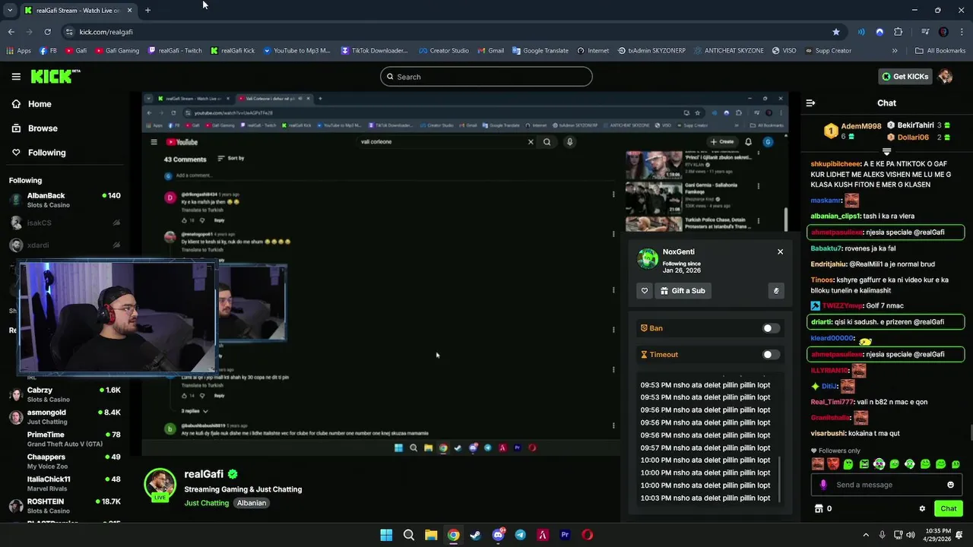The width and height of the screenshot is (973, 547).
Task: Open the user profile avatar menu
Action: [945, 76]
